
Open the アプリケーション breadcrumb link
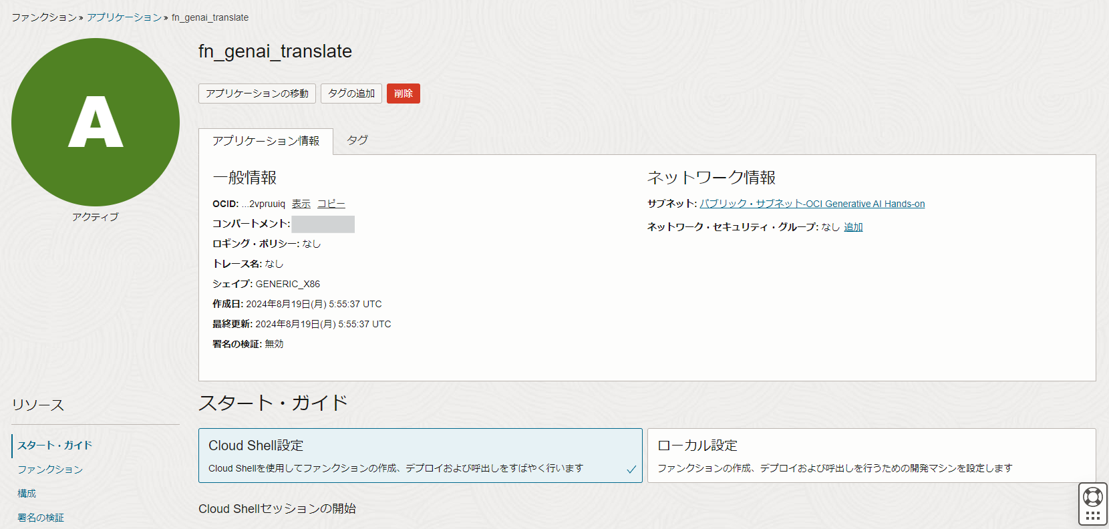point(124,17)
